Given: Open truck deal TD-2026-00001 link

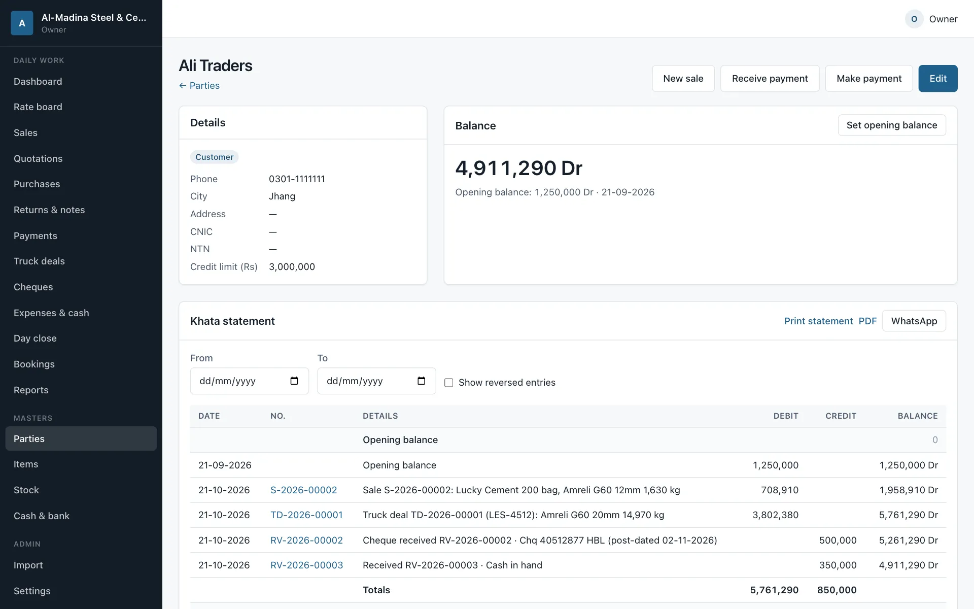Looking at the screenshot, I should click(x=306, y=515).
